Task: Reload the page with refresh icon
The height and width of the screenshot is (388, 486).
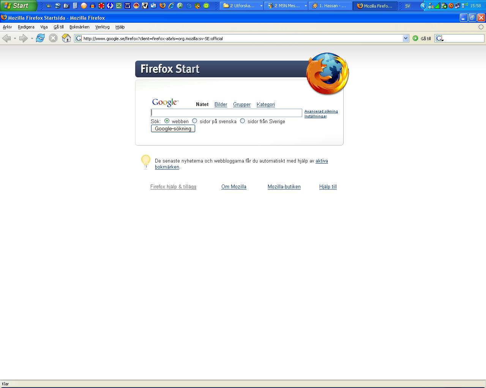Action: (x=40, y=38)
